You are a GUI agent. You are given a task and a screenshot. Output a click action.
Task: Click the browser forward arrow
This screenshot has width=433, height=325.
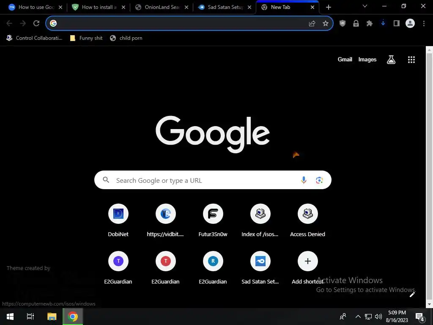(23, 24)
